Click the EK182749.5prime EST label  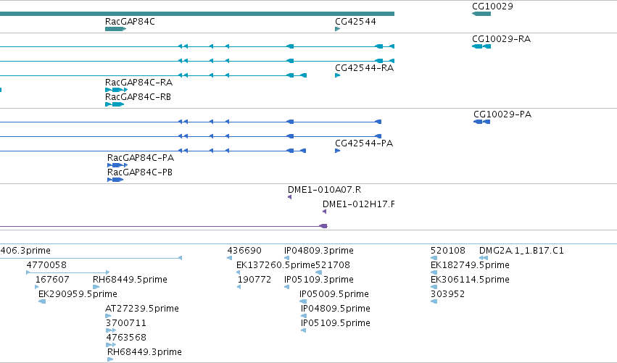[471, 265]
